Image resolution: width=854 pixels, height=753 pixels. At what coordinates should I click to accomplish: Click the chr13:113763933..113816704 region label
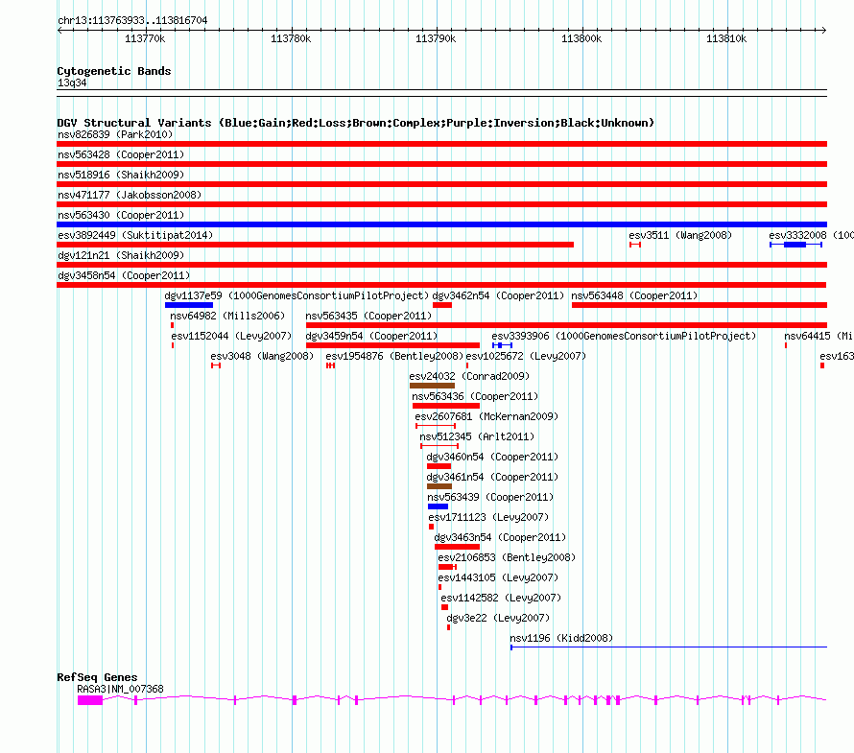132,21
